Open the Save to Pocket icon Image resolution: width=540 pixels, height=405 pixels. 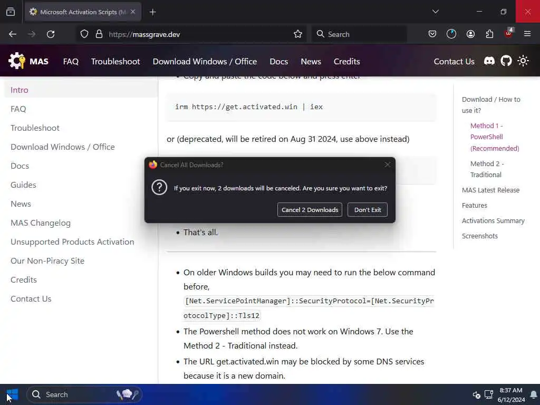432,34
